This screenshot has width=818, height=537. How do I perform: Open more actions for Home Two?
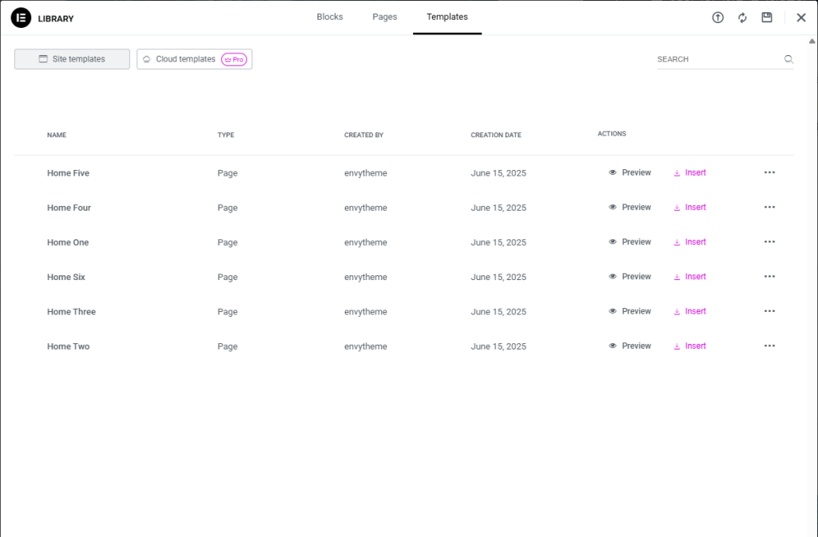[769, 345]
